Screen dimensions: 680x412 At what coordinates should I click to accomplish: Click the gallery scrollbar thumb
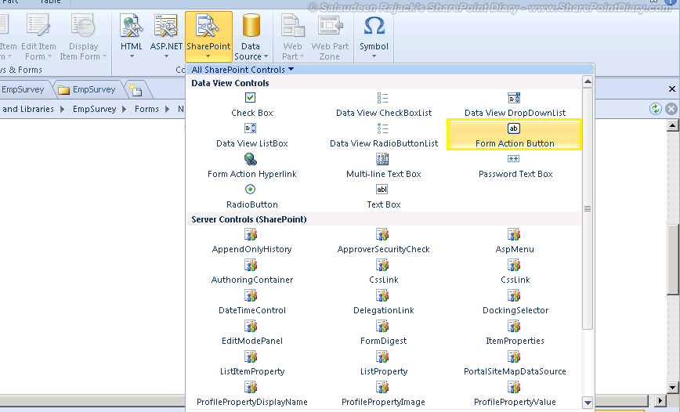click(x=588, y=208)
